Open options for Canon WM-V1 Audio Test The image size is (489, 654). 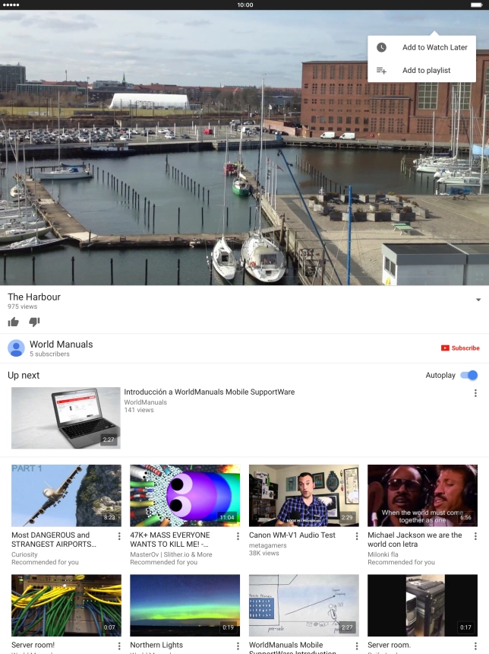(x=357, y=536)
